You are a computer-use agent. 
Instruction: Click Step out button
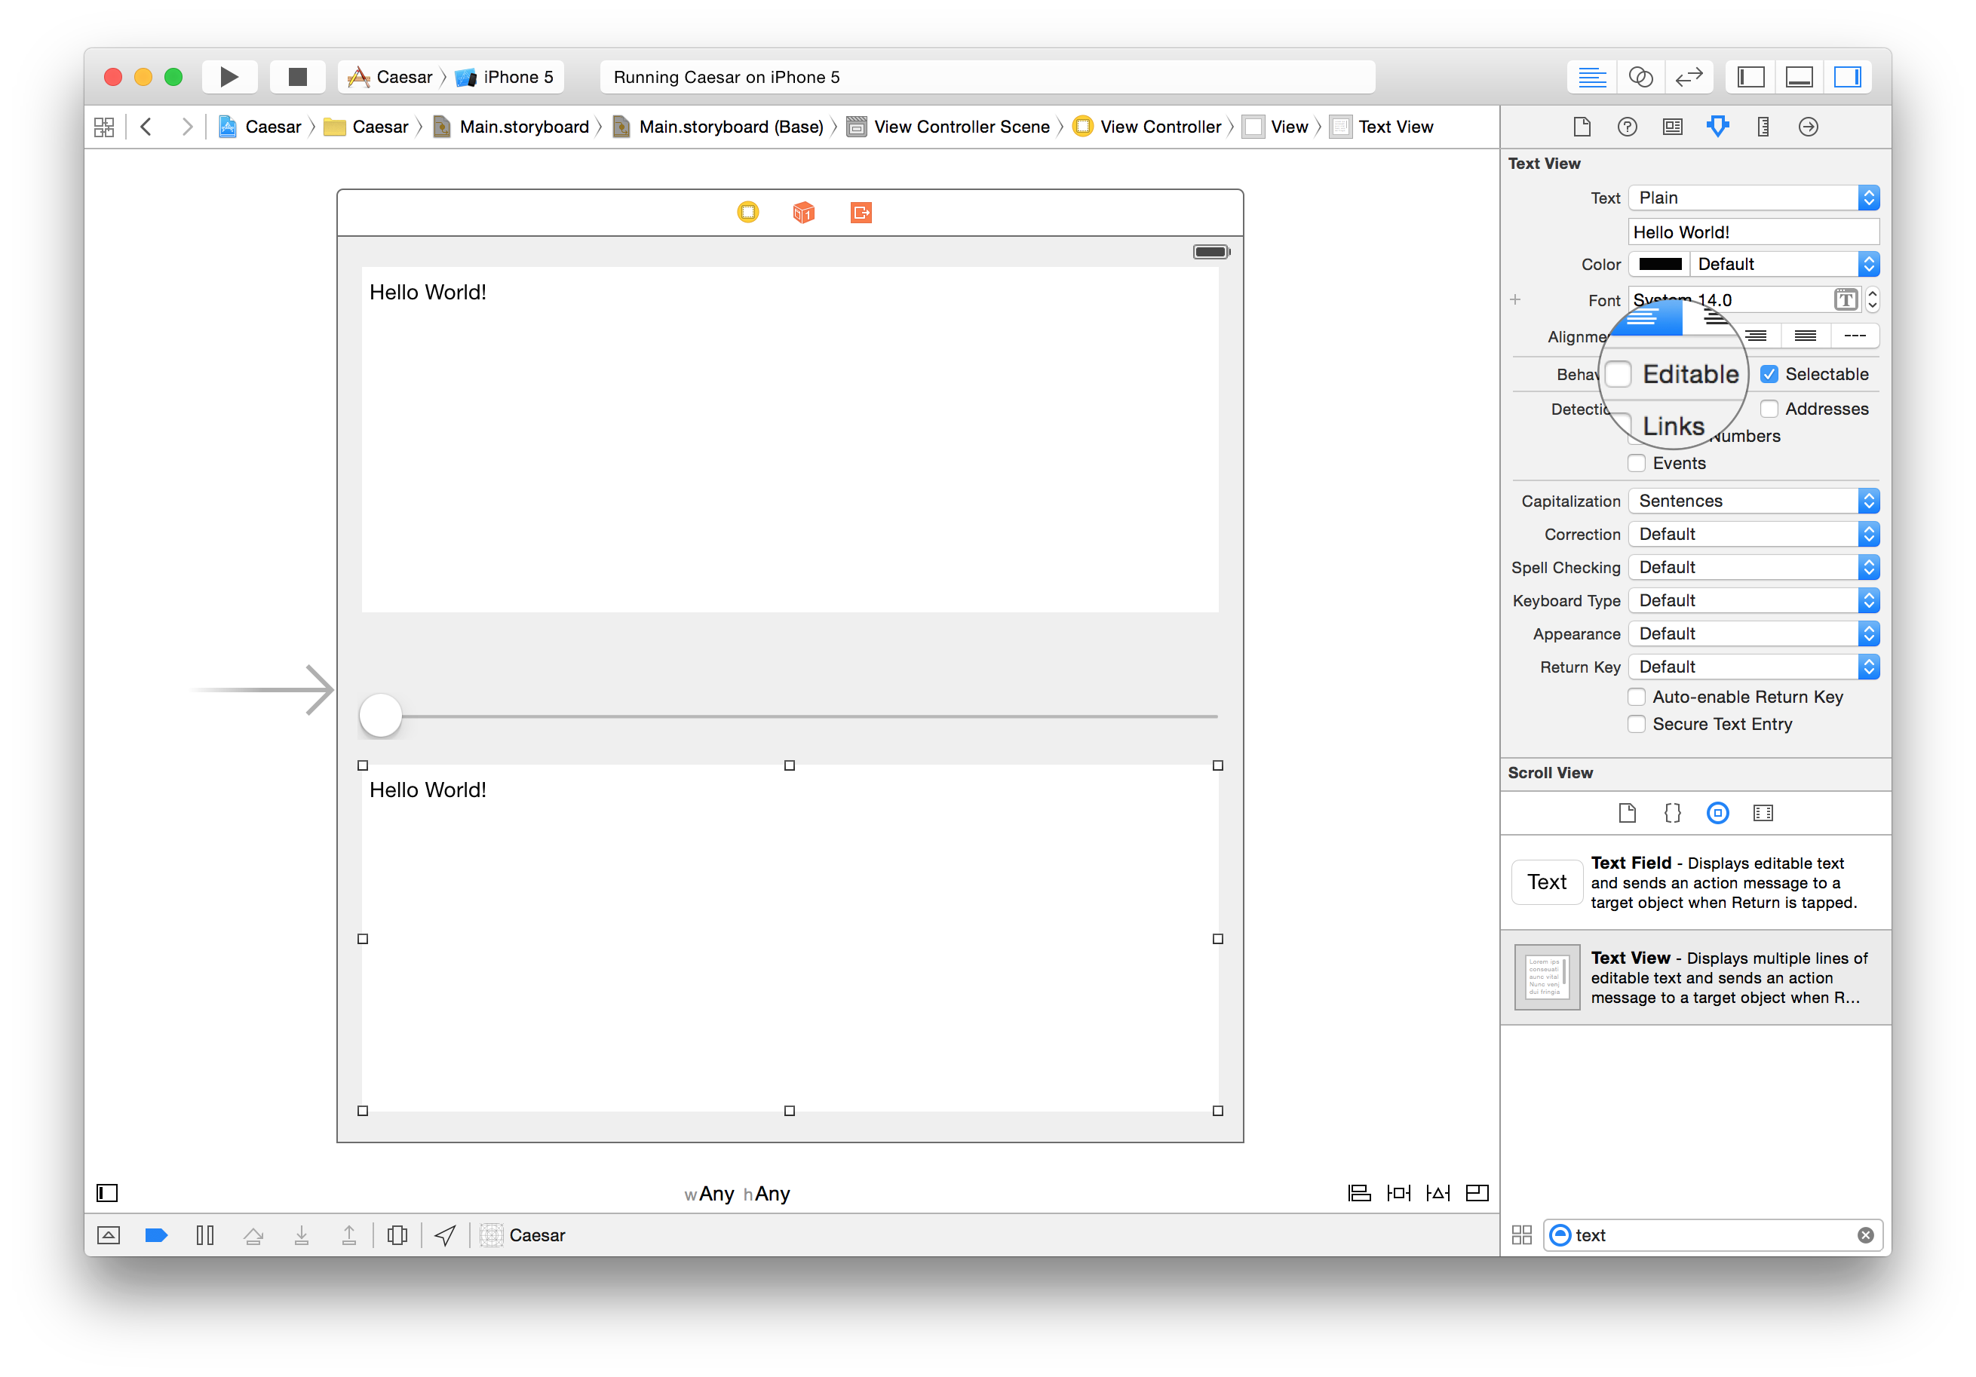(349, 1235)
